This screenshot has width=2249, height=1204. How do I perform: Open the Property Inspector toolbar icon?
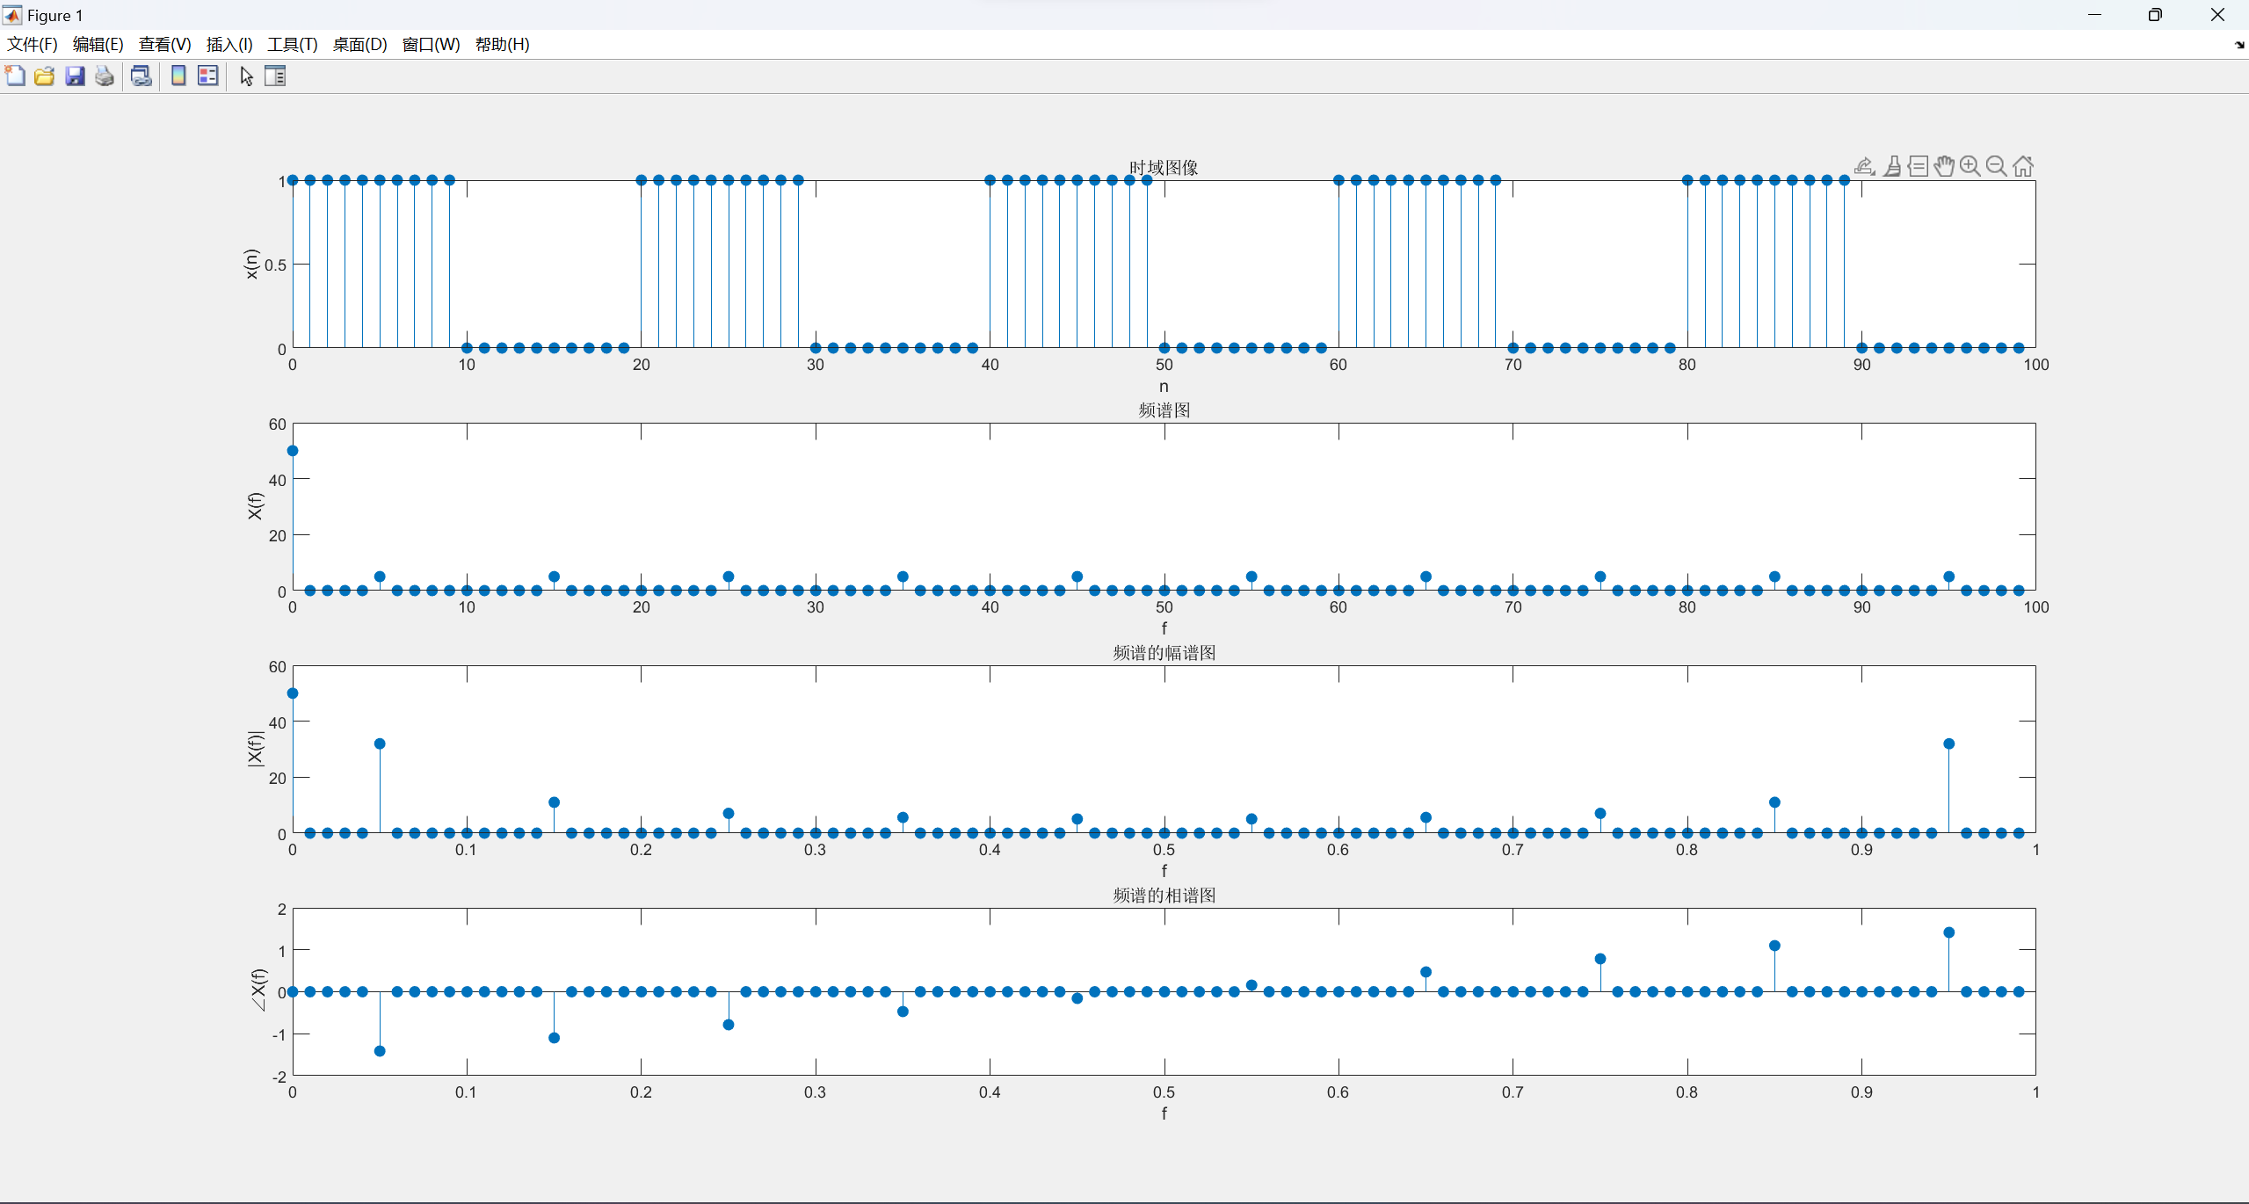(x=275, y=76)
